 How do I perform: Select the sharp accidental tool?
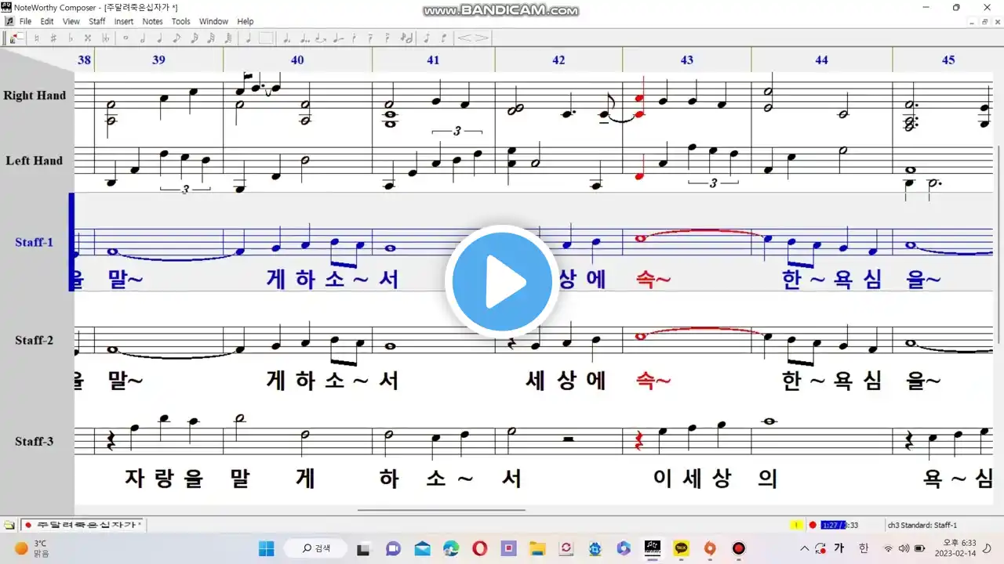point(53,38)
